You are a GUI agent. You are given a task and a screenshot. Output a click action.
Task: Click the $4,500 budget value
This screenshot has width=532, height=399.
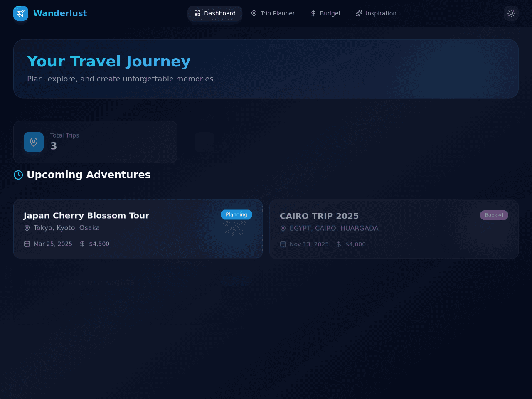[x=99, y=244]
